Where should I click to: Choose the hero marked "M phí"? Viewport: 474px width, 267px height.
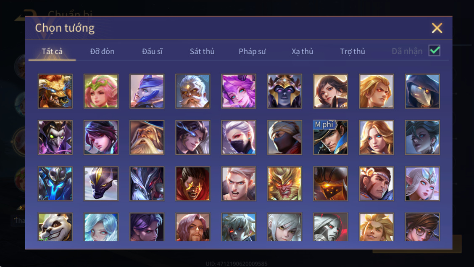click(330, 137)
